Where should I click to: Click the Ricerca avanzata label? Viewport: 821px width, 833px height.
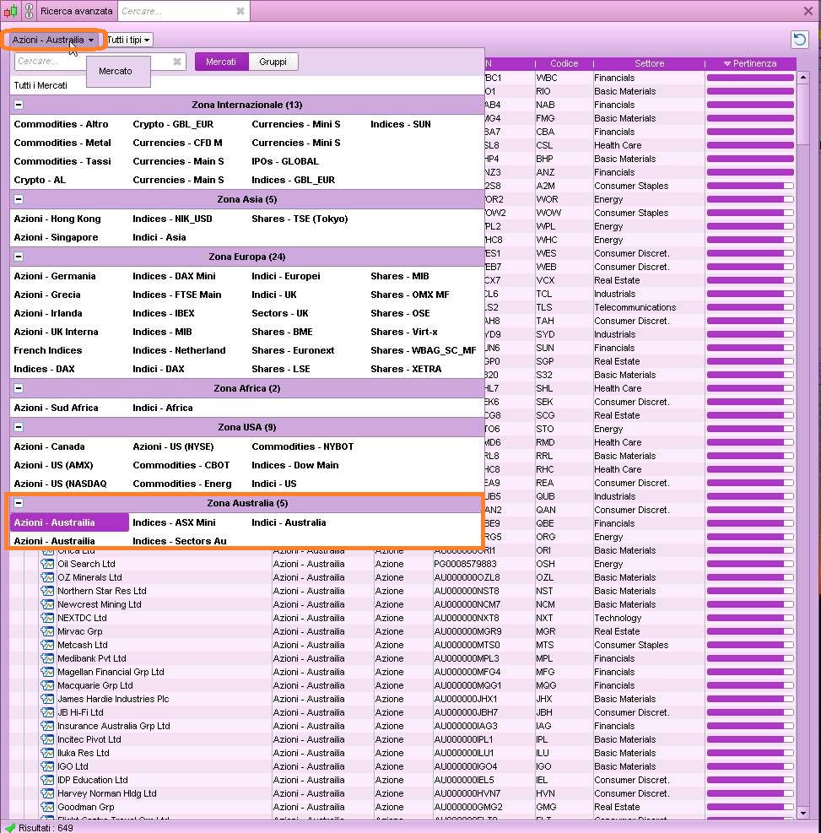(x=77, y=11)
